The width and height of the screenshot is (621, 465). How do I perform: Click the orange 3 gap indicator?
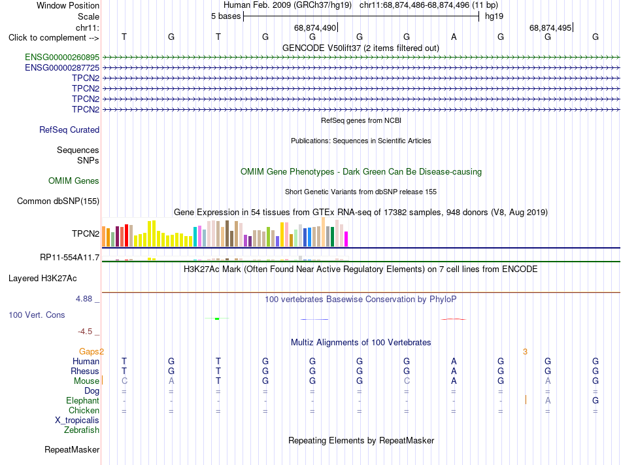click(525, 352)
